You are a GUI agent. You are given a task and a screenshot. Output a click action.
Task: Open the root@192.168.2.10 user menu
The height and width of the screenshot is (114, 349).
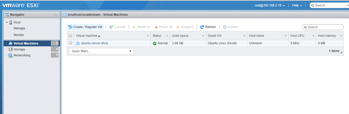pos(270,5)
